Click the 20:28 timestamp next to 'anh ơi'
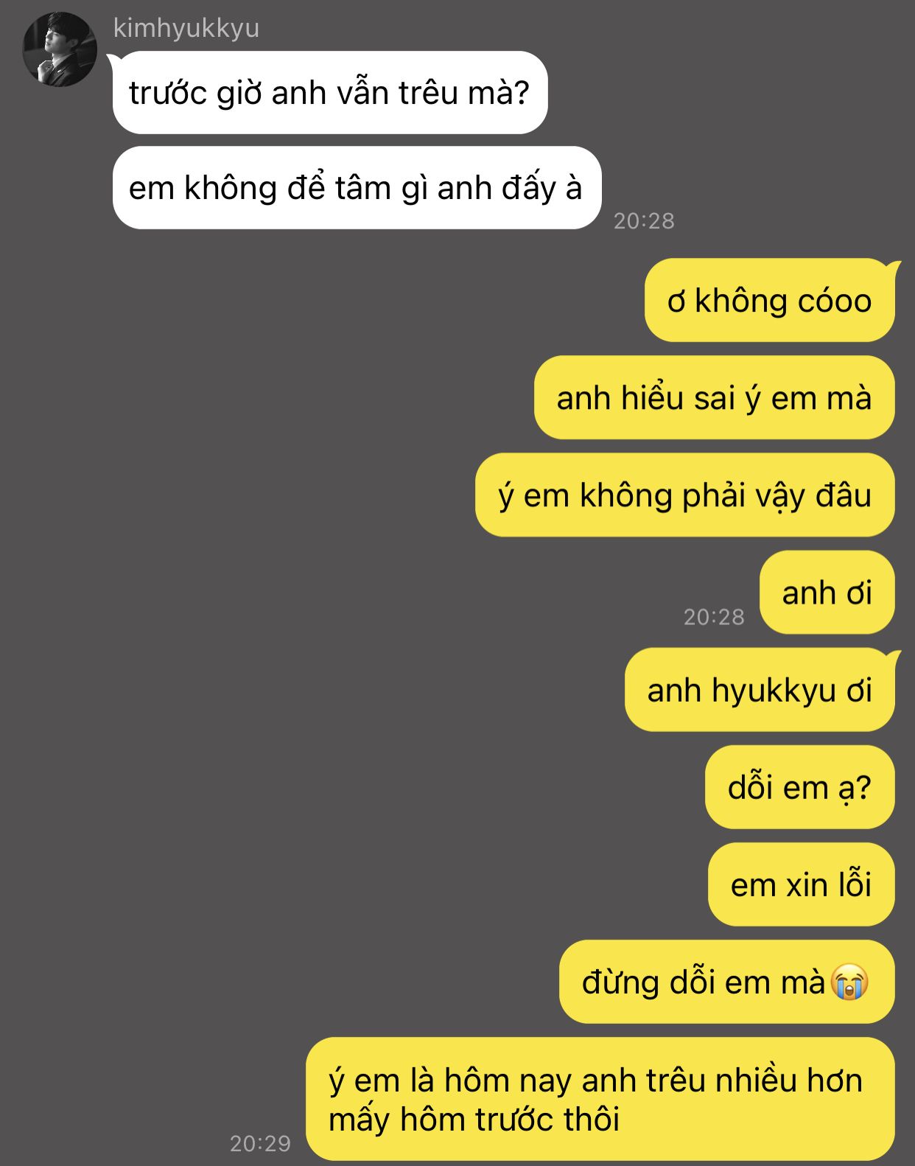This screenshot has height=1166, width=915. (x=714, y=617)
